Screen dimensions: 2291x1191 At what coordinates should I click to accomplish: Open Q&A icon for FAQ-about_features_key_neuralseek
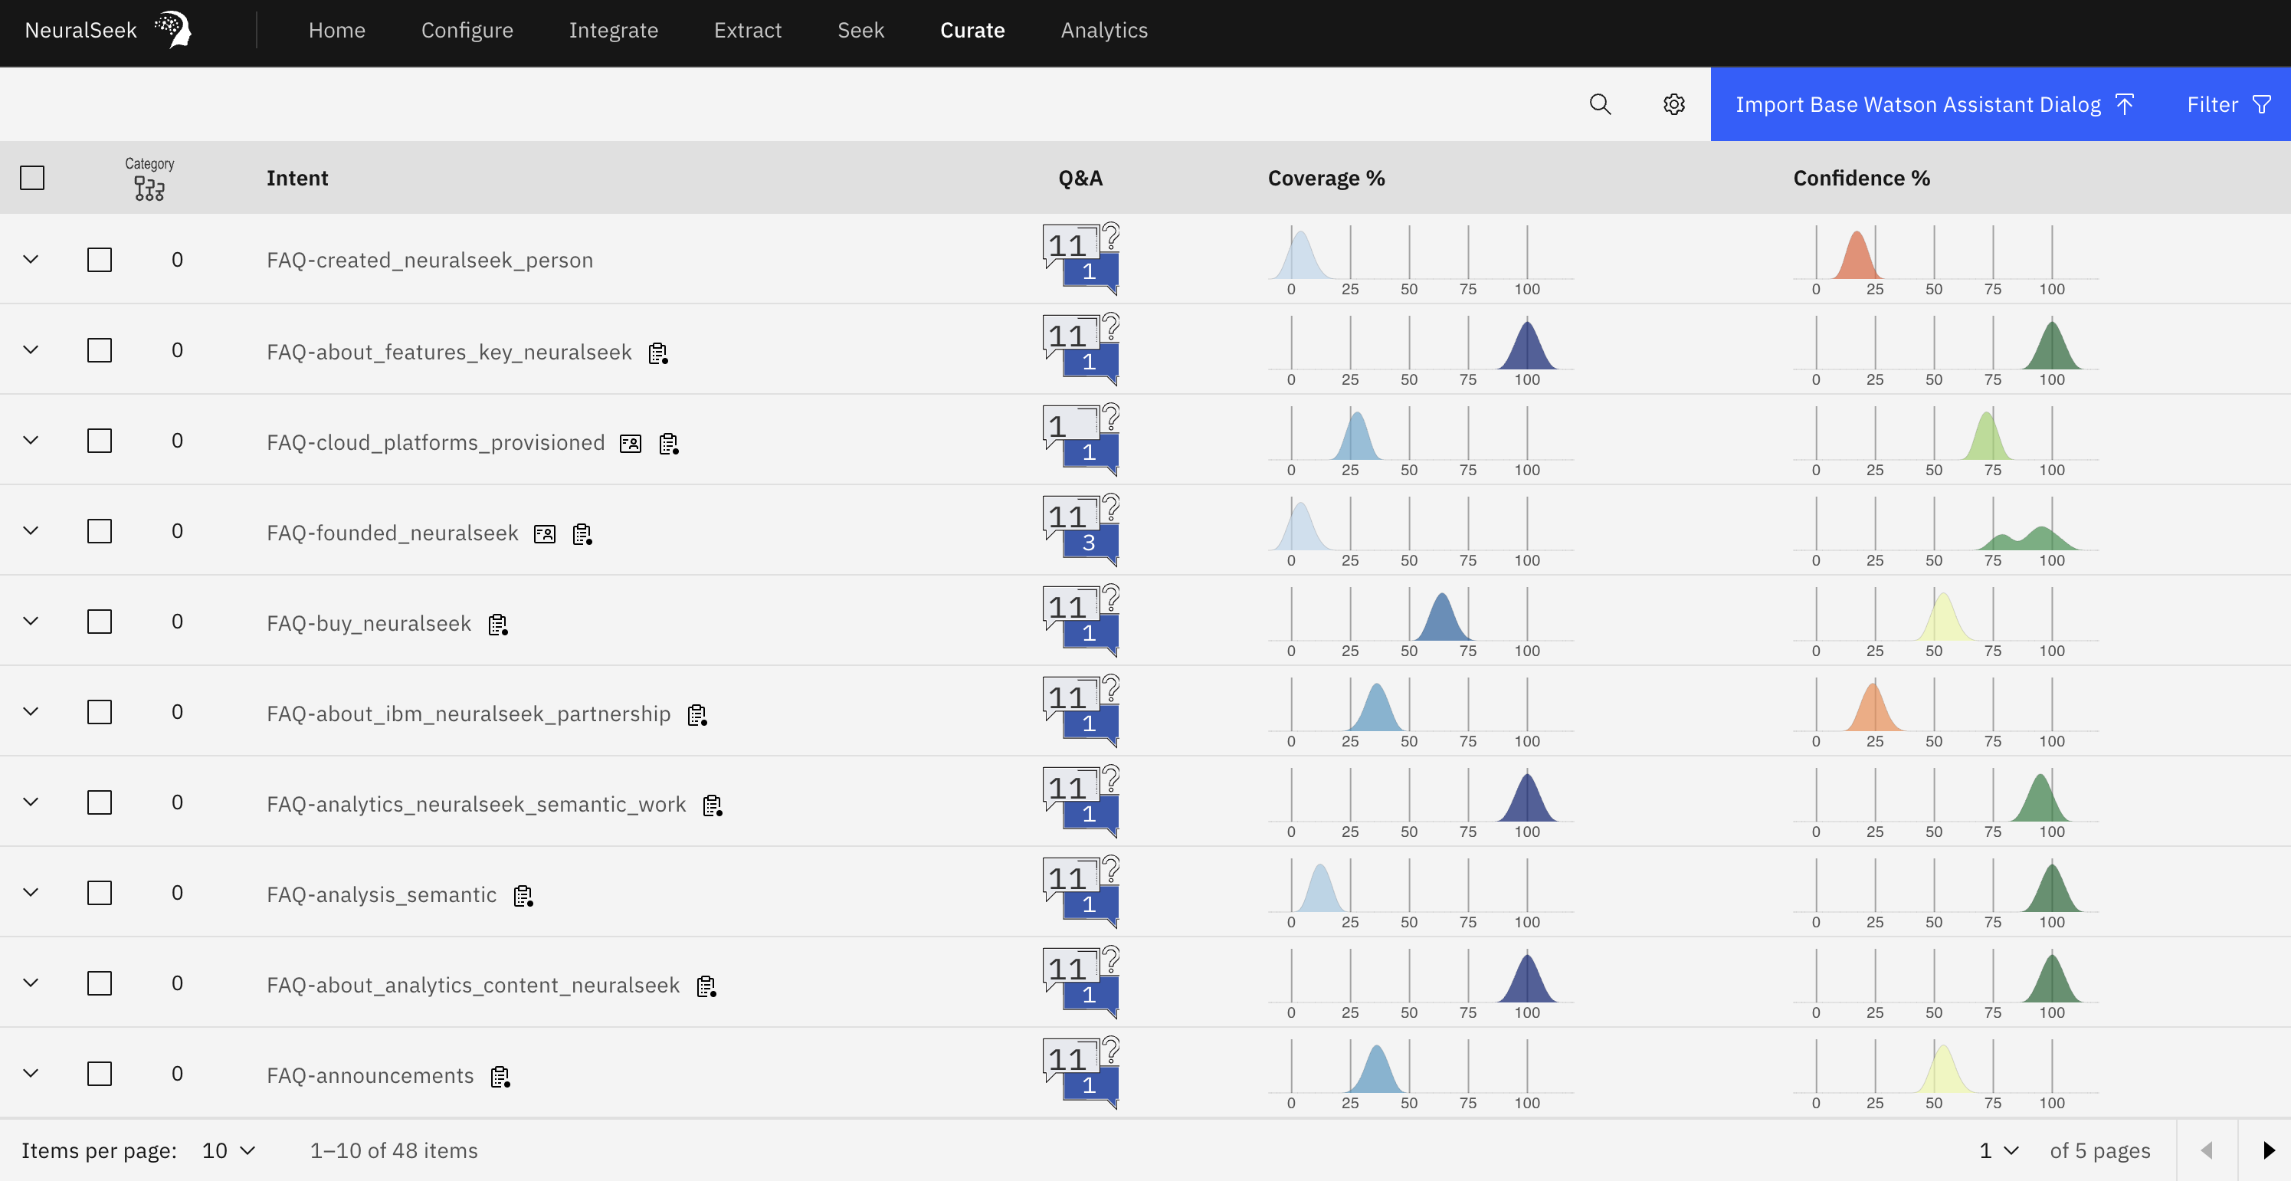click(1081, 350)
